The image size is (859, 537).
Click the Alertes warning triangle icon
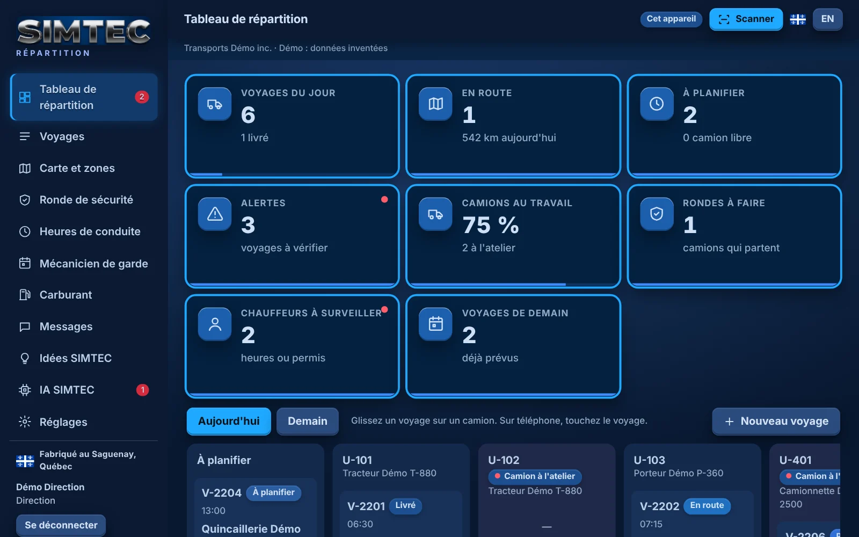[215, 214]
